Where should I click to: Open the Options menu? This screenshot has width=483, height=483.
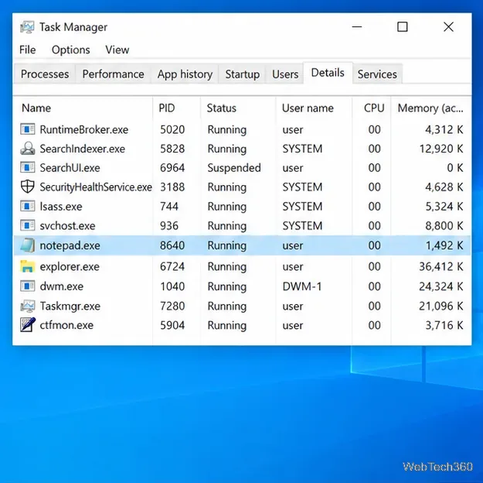(71, 50)
